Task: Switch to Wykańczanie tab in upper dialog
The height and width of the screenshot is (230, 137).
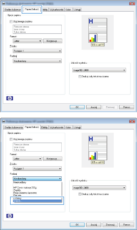Action: pos(56,10)
